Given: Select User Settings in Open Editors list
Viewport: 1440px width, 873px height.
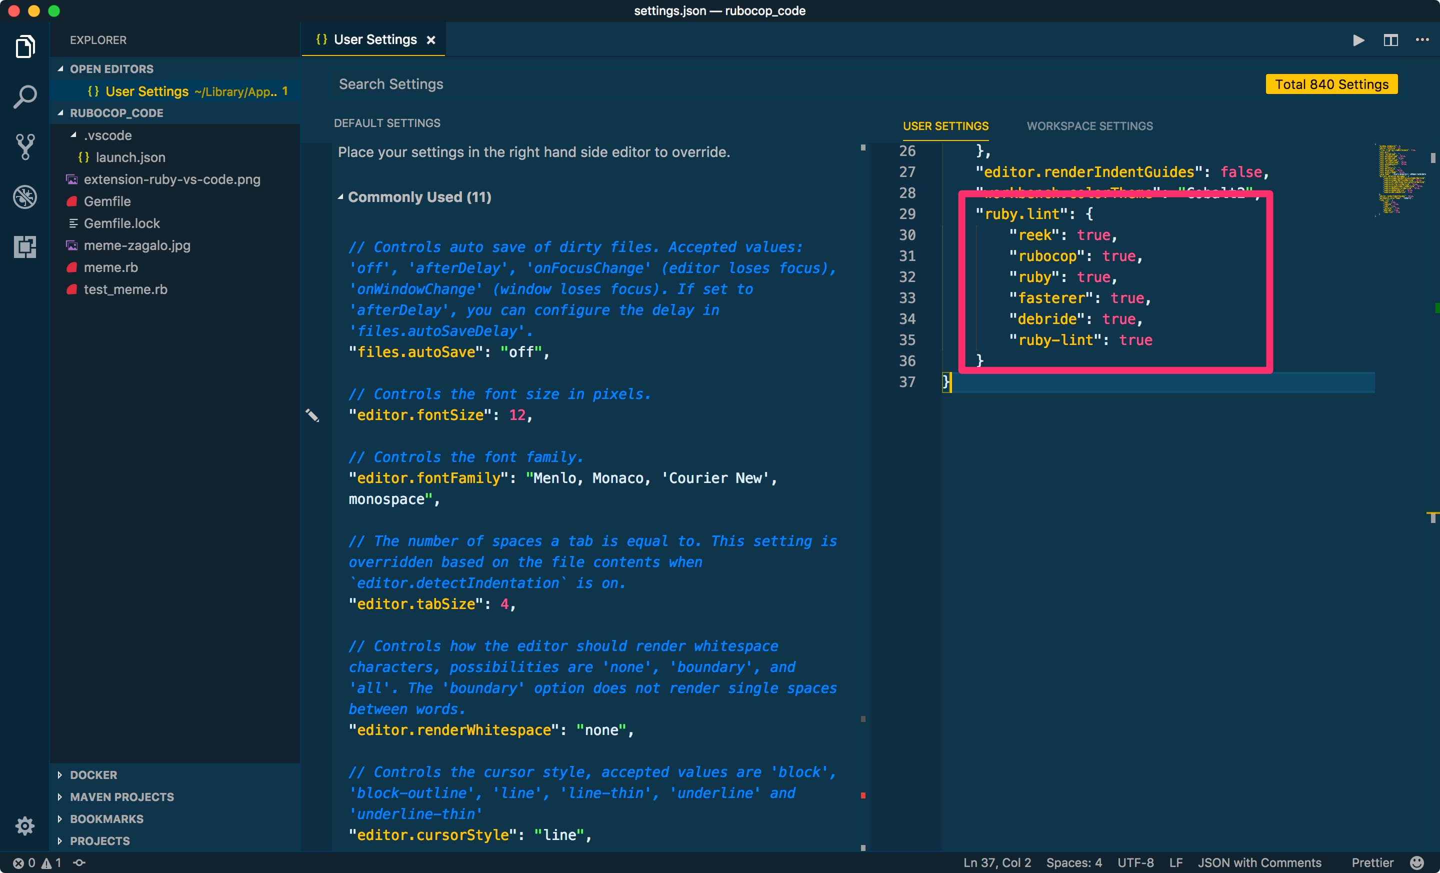Looking at the screenshot, I should tap(175, 91).
